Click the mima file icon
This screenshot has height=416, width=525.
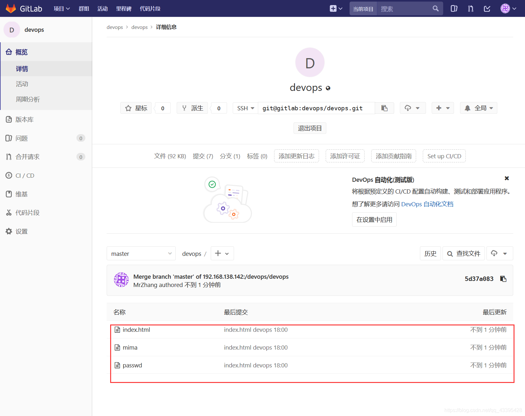117,348
